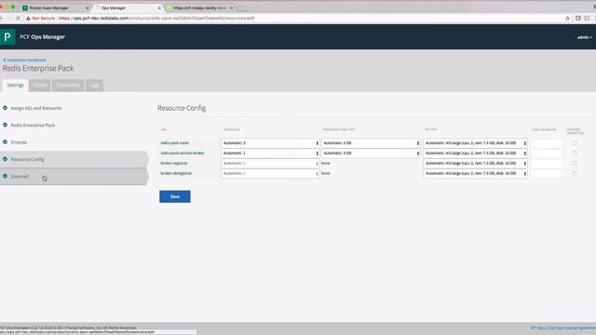Toggle Internet Connected checkbox for redis-pack-node

point(575,143)
